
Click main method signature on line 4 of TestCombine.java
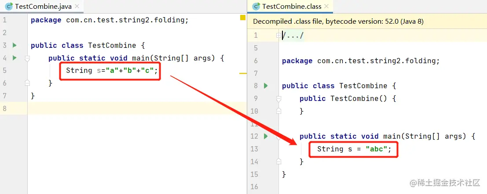[136, 58]
